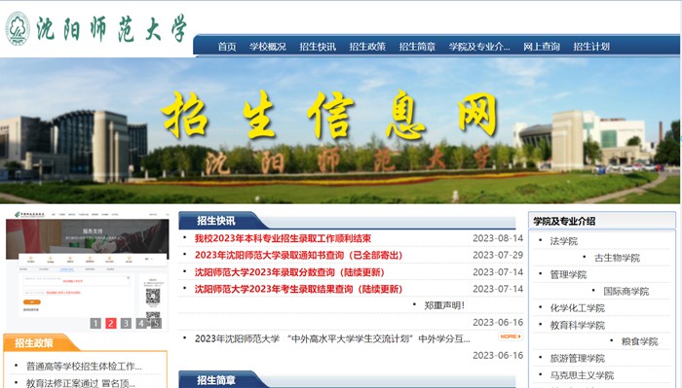Click the 沈阳师范大学 calligraphy title
Image resolution: width=682 pixels, height=388 pixels.
coord(111,29)
